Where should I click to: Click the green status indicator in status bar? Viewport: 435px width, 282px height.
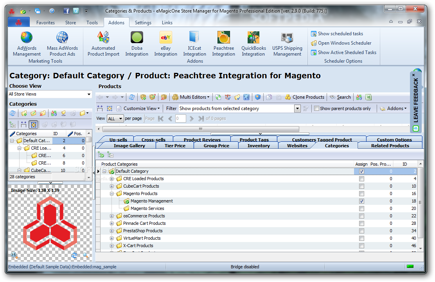pyautogui.click(x=410, y=266)
